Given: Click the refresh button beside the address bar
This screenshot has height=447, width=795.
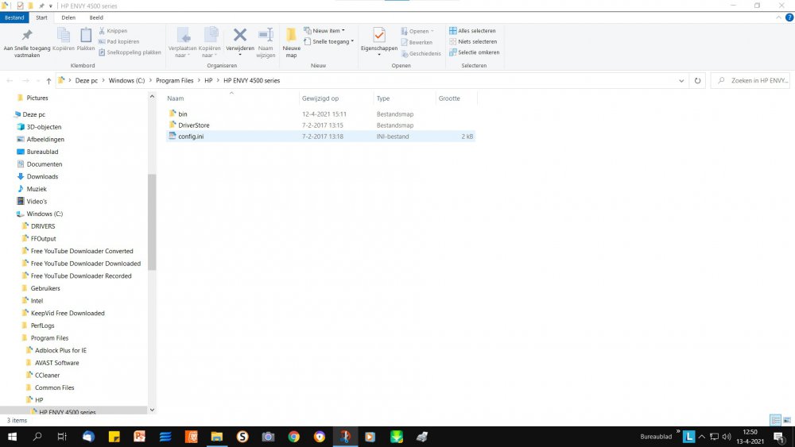Looking at the screenshot, I should pyautogui.click(x=697, y=80).
